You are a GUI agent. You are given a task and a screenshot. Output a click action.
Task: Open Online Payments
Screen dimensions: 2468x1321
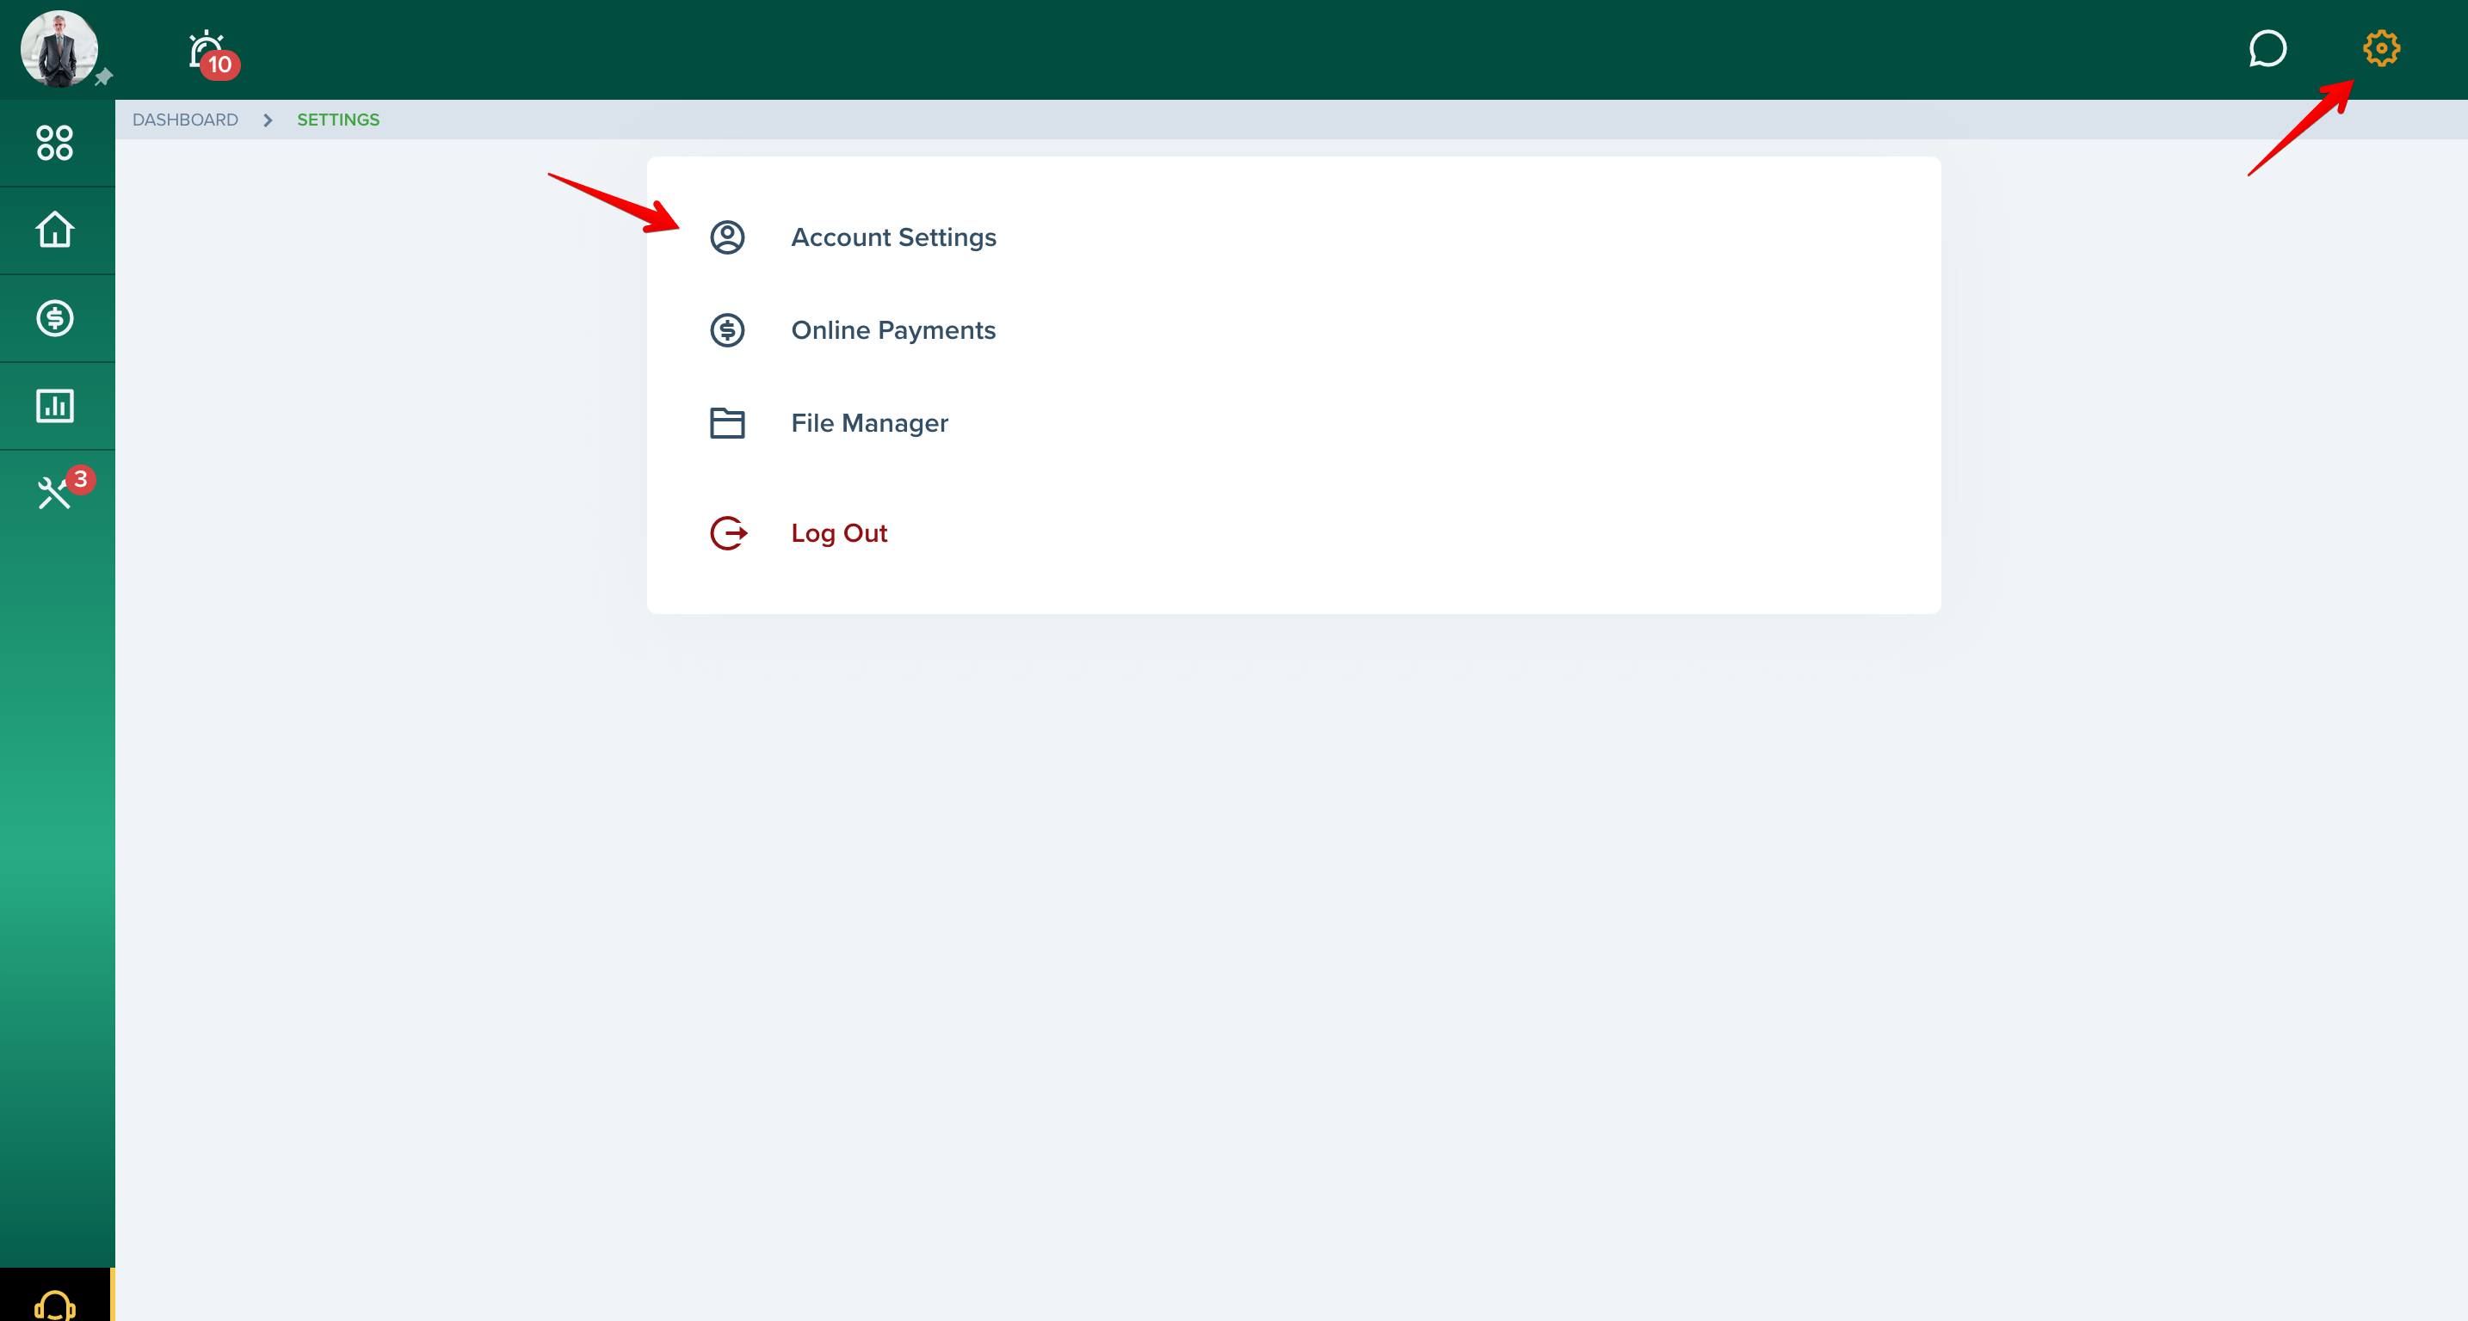(x=894, y=330)
